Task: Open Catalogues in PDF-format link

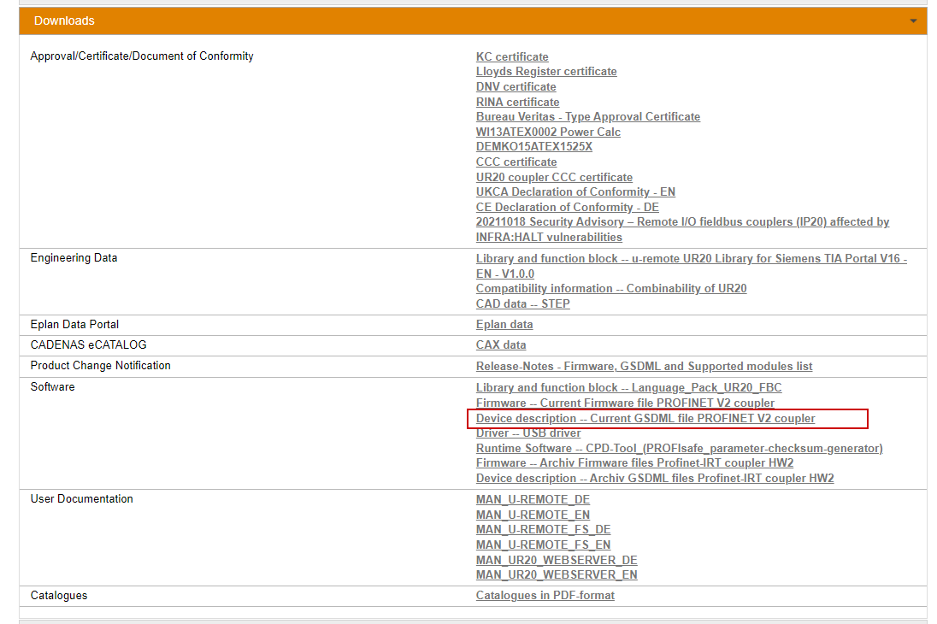Action: point(545,595)
